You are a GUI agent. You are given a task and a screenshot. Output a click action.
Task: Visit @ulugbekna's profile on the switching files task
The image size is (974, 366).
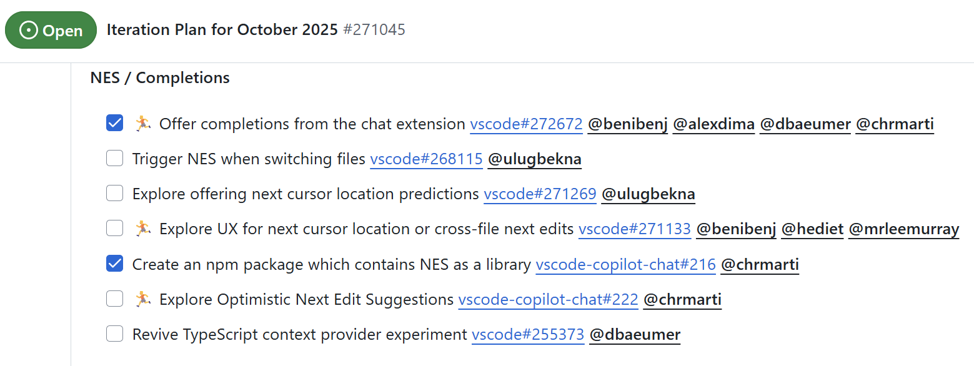[534, 159]
